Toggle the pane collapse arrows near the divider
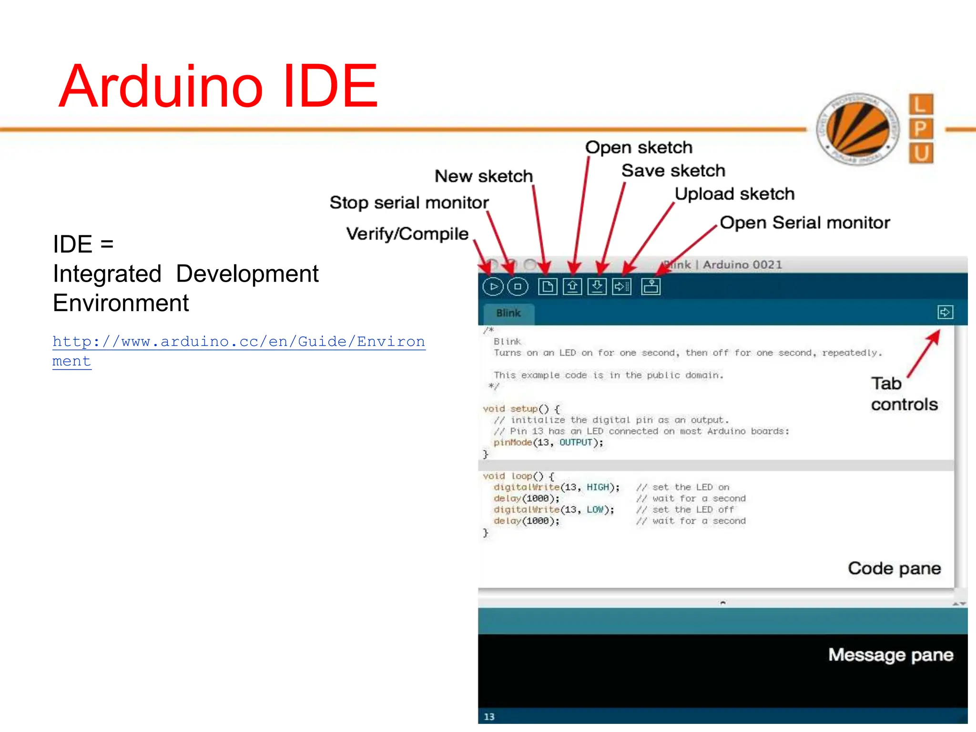 959,604
